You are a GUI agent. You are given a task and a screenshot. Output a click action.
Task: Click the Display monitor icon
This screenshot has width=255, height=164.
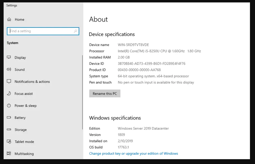coord(9,57)
